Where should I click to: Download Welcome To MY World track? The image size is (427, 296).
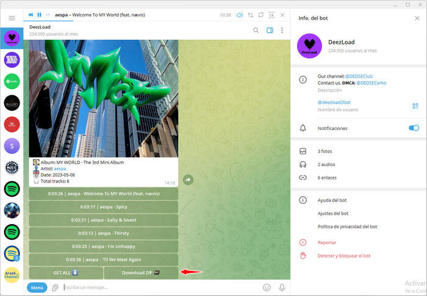click(104, 194)
